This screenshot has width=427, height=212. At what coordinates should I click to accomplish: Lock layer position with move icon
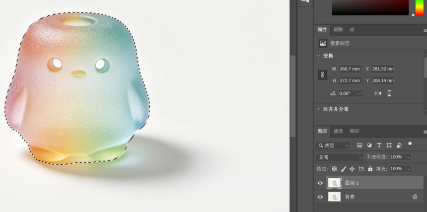pyautogui.click(x=352, y=169)
